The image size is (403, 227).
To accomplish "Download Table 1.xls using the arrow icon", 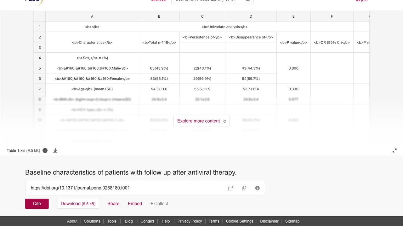I will tap(55, 151).
